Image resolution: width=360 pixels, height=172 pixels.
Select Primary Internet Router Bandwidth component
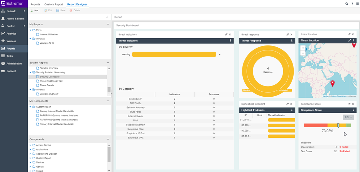pyautogui.click(x=57, y=124)
